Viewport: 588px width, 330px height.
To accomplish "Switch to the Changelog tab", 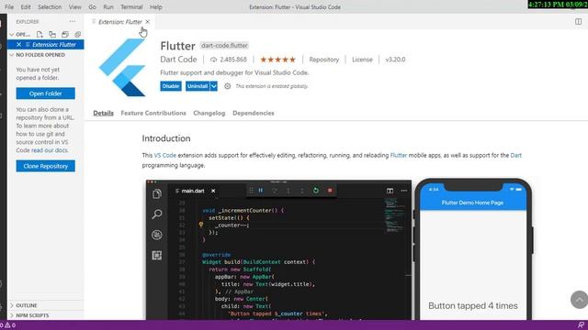I will [x=209, y=113].
